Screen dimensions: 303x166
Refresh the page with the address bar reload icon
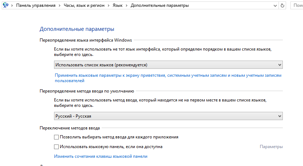point(282,6)
